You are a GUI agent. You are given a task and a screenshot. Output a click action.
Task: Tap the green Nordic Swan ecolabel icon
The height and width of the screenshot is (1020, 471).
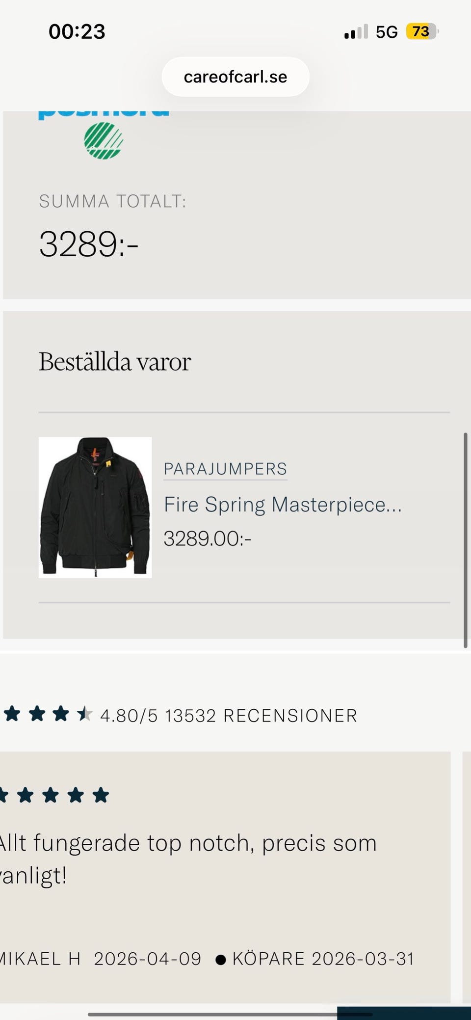(x=104, y=141)
